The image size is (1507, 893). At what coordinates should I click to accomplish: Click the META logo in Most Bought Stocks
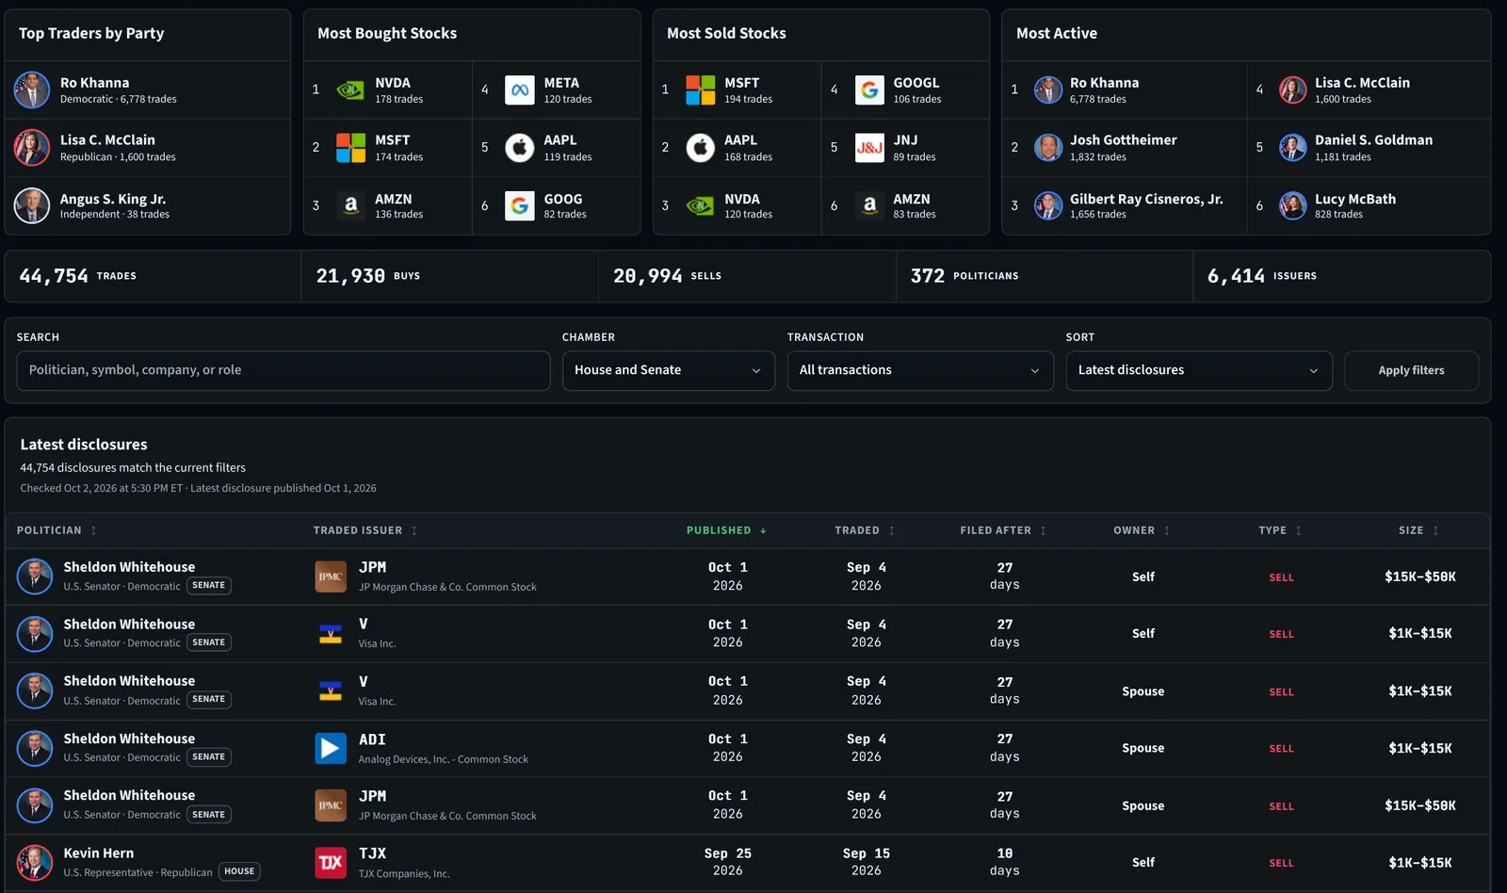pos(520,90)
